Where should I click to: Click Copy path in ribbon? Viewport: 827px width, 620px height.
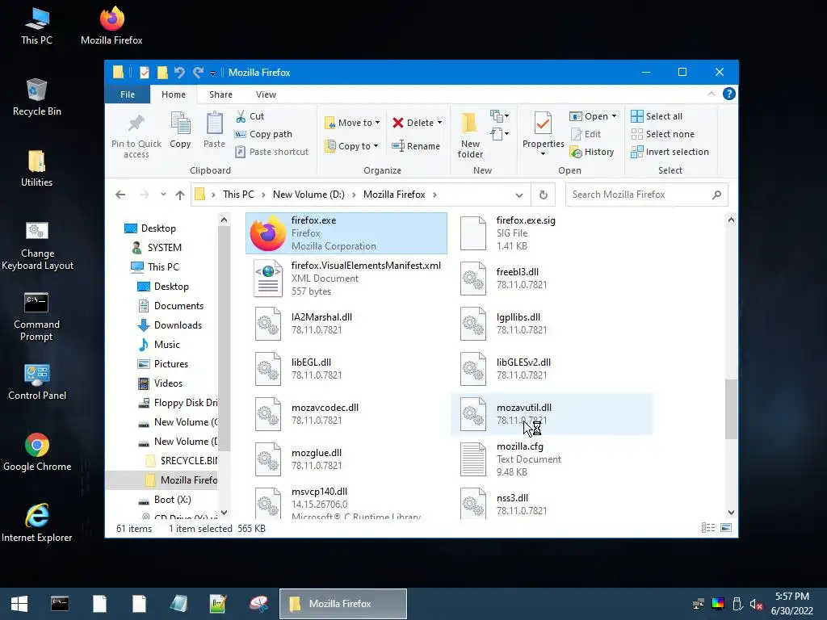[x=264, y=134]
